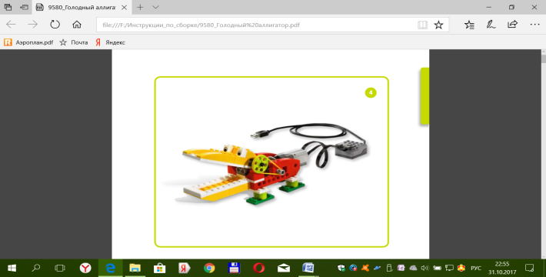Close the 9580_Голодный аллигатор tab
The image size is (546, 277).
coord(125,8)
